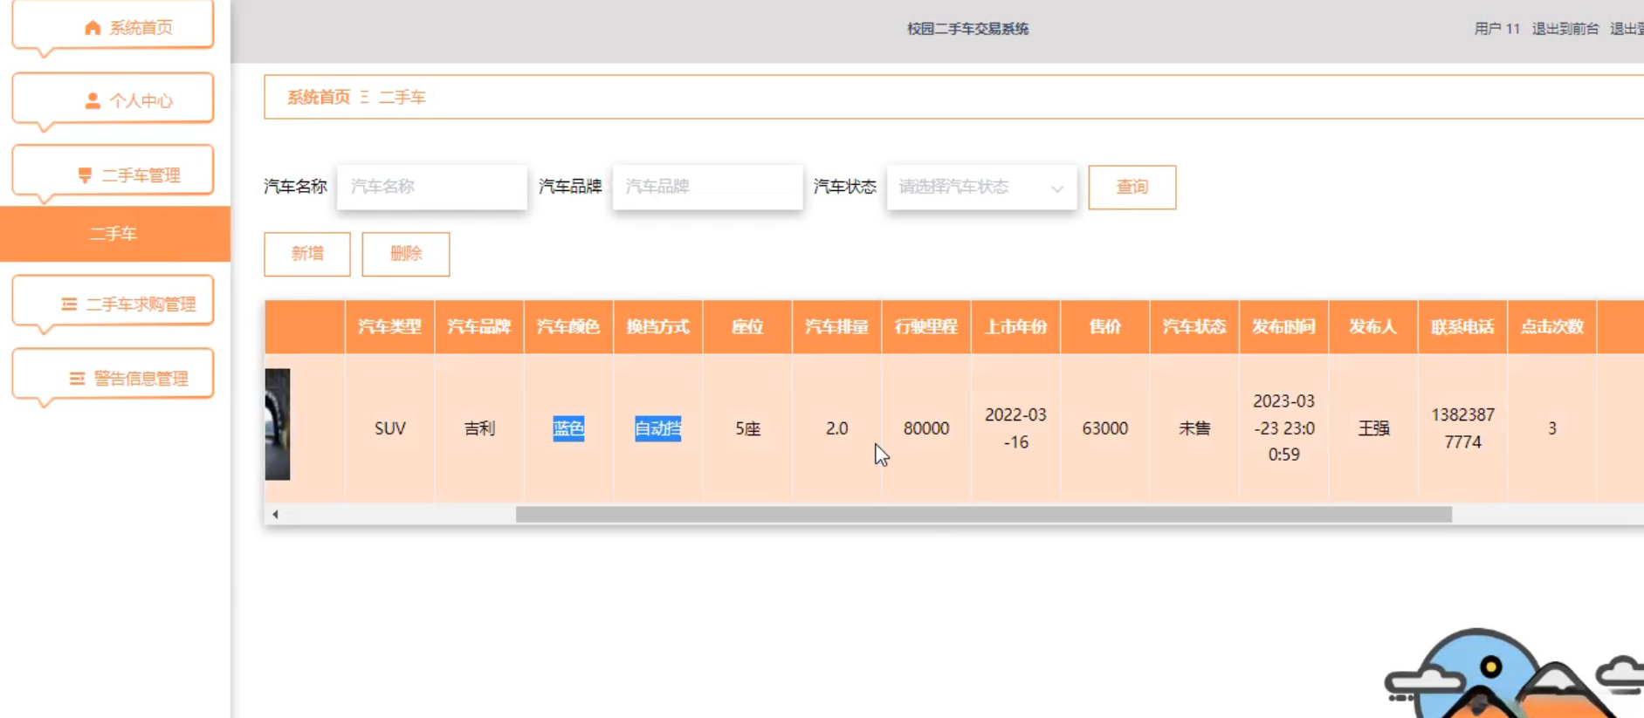This screenshot has height=718, width=1644.
Task: Click the 系统首页 breadcrumb link
Action: coord(319,97)
